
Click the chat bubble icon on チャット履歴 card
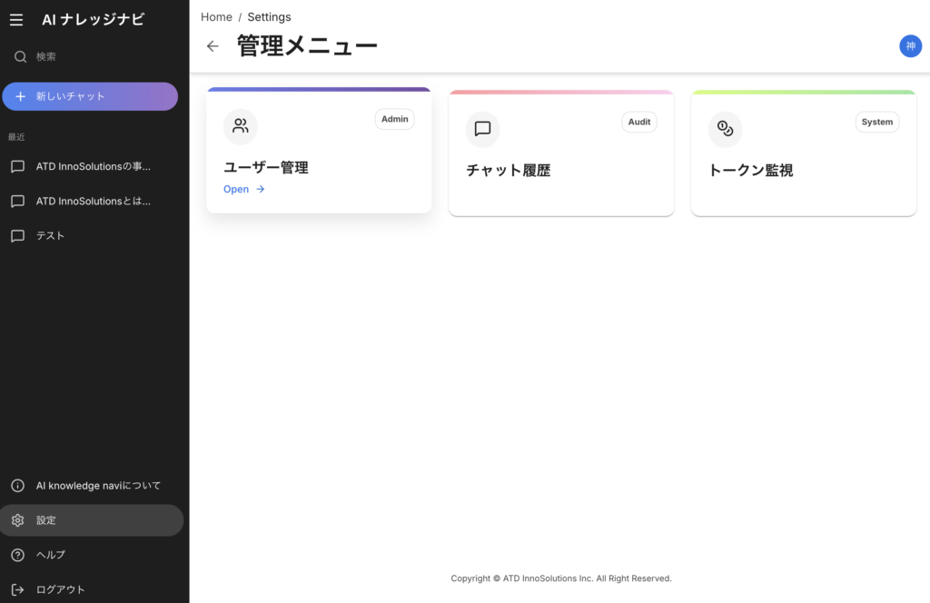click(482, 129)
